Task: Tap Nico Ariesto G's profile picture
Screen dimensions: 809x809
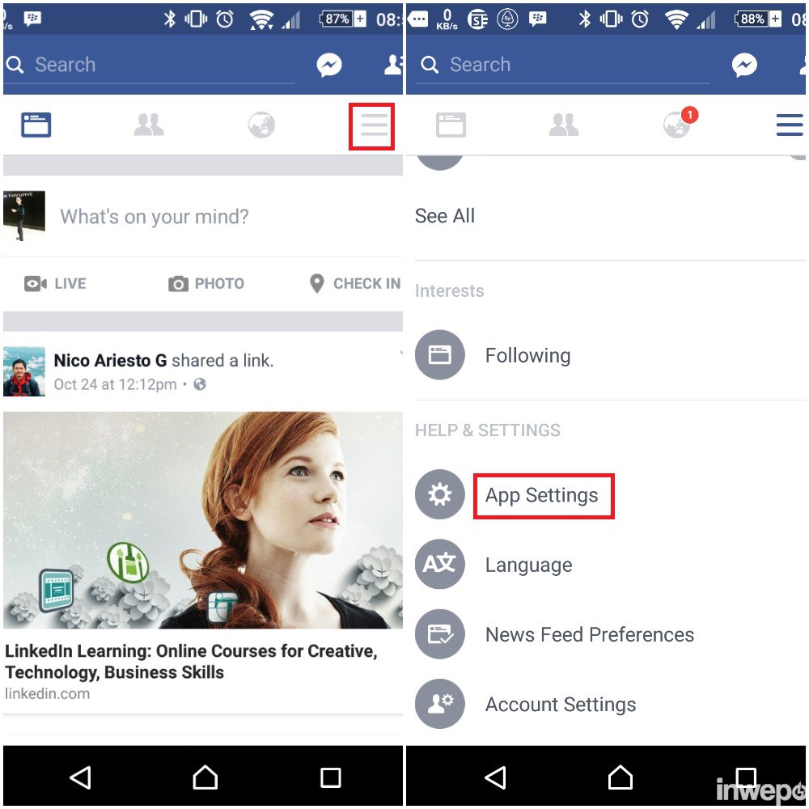Action: [23, 371]
